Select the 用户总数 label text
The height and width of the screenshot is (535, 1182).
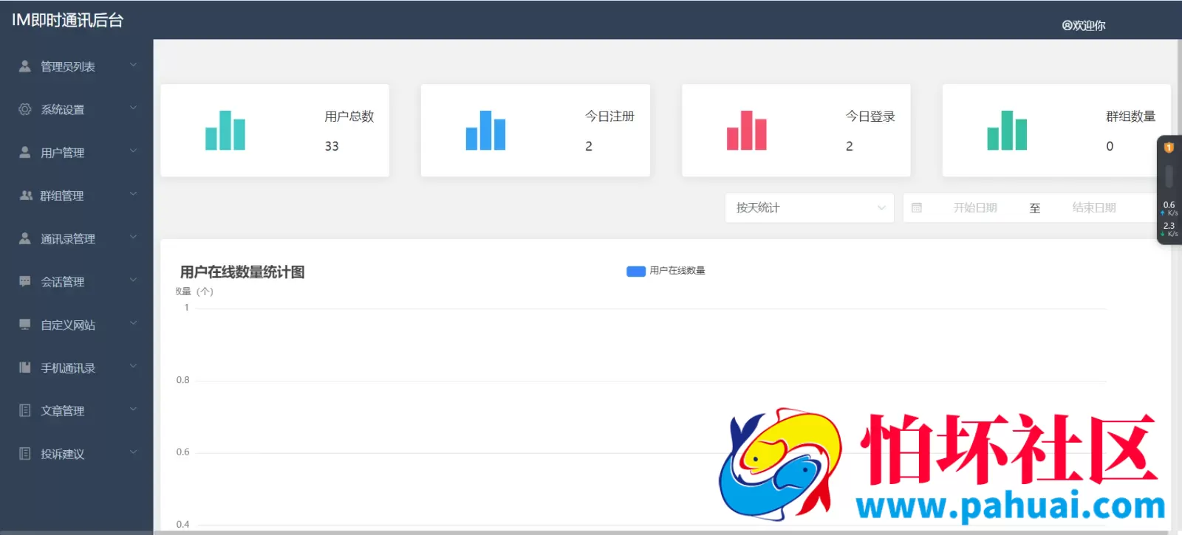349,117
